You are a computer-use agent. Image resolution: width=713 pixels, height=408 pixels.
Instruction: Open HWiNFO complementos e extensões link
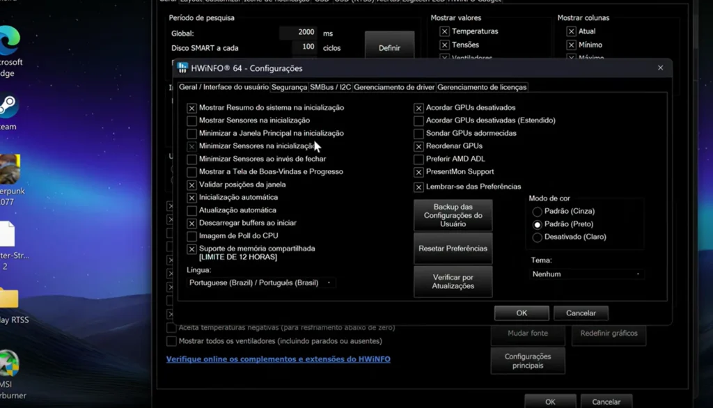(279, 359)
